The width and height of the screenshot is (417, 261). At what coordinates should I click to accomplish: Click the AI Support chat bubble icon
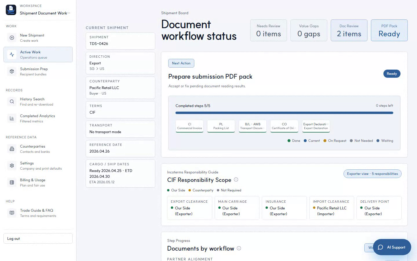click(x=381, y=247)
